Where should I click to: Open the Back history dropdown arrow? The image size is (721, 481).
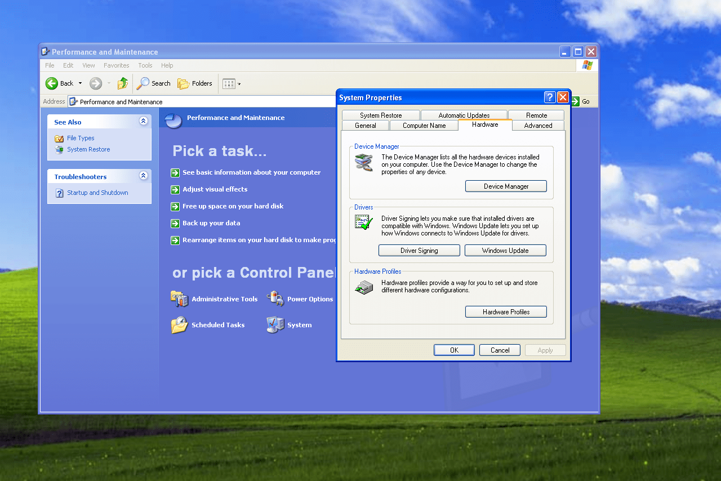80,83
